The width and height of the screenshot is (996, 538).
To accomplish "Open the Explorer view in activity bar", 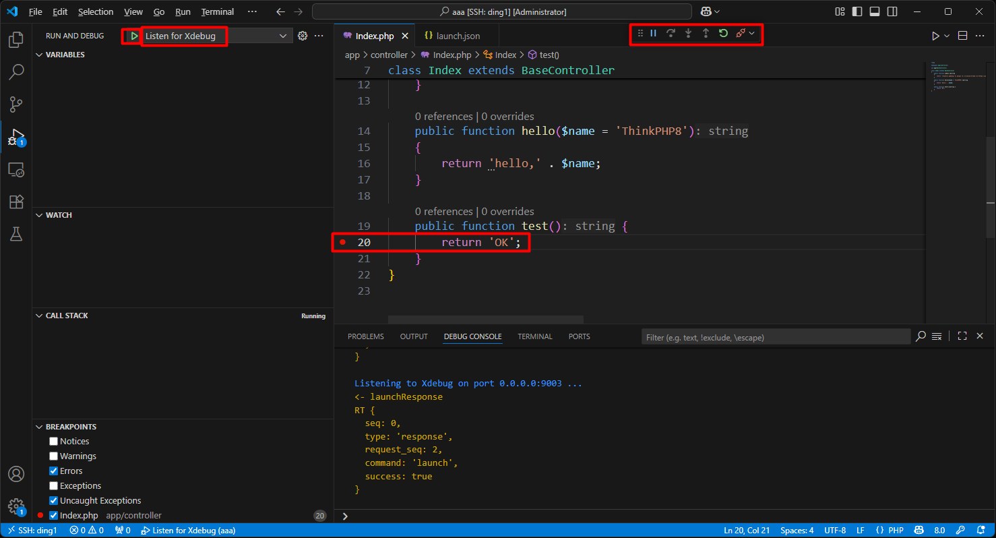I will click(16, 40).
